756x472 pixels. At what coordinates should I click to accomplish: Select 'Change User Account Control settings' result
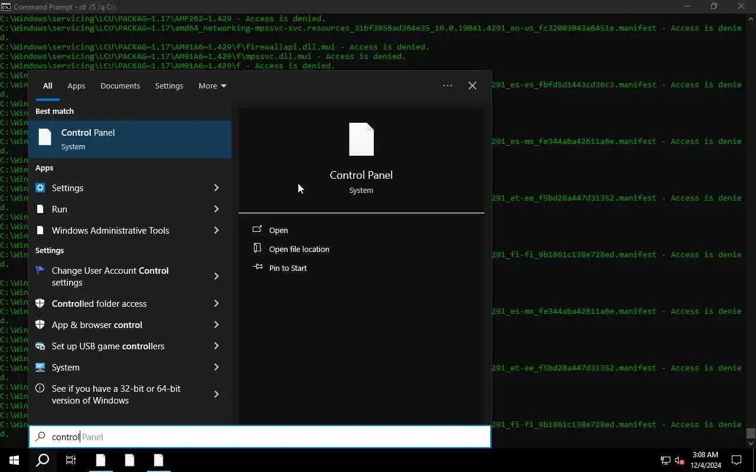[110, 276]
